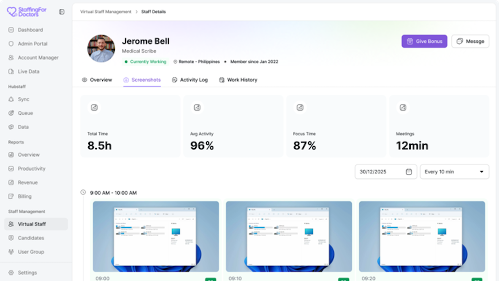
Task: Navigate to Candidates in Staff Management
Action: click(31, 238)
